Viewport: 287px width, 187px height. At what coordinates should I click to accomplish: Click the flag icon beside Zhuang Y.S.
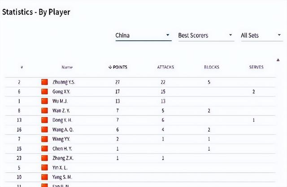[x=44, y=82]
